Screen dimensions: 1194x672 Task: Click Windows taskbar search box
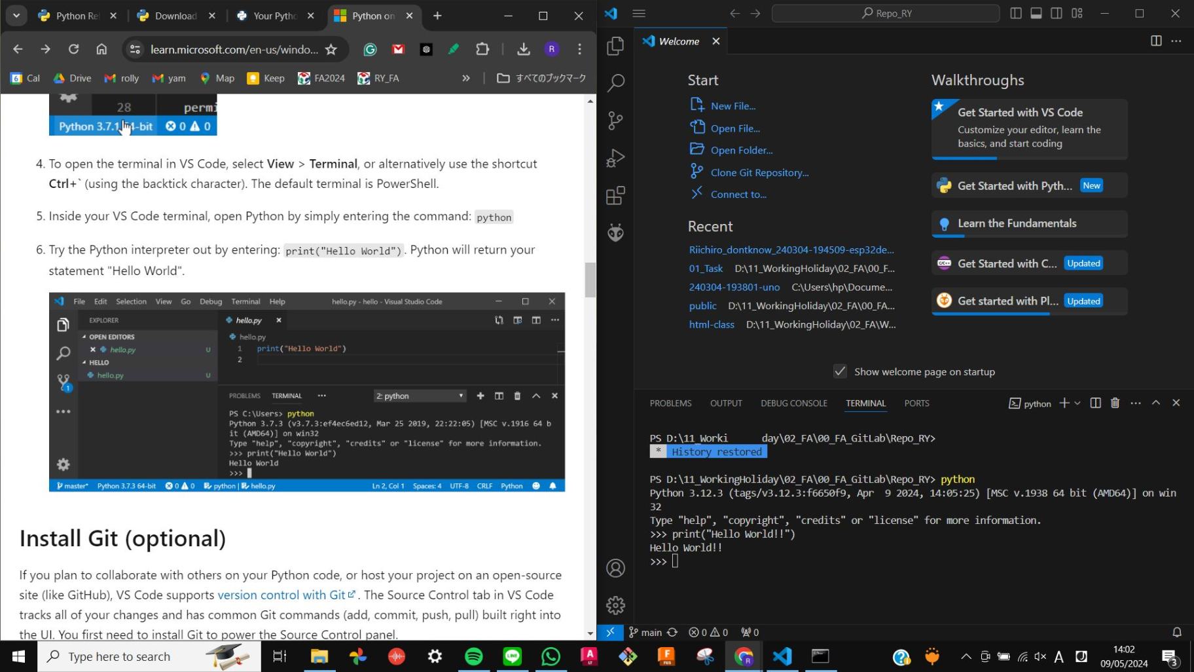click(149, 656)
